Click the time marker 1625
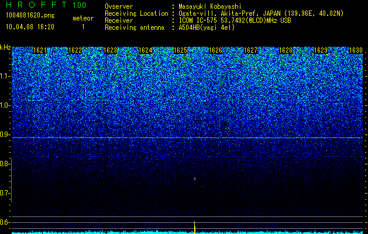 (x=180, y=50)
